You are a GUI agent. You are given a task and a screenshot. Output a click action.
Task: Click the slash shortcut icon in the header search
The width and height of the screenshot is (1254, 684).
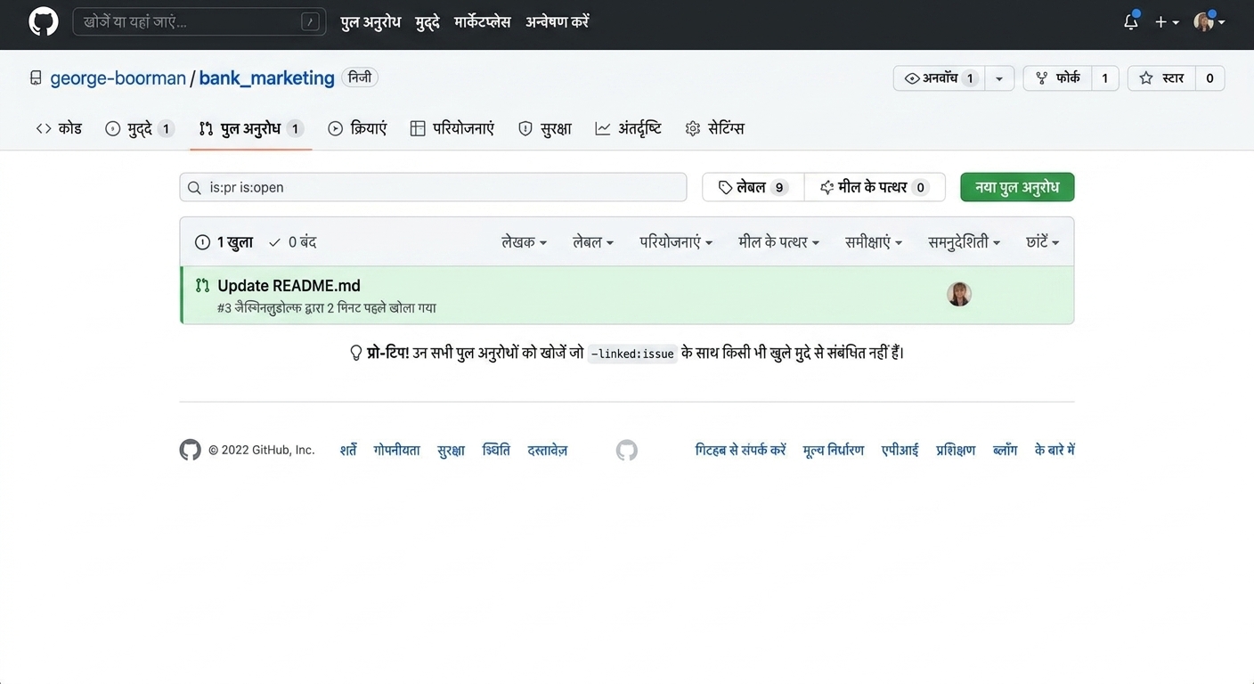point(310,22)
